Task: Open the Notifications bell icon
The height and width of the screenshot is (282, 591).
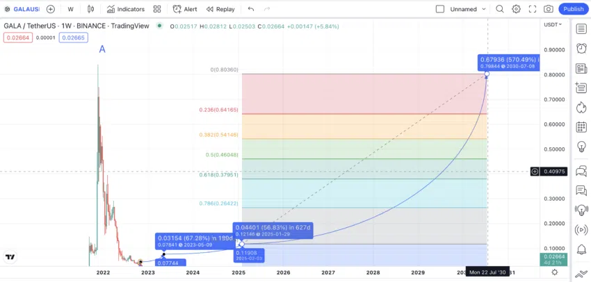Action: coord(581,249)
